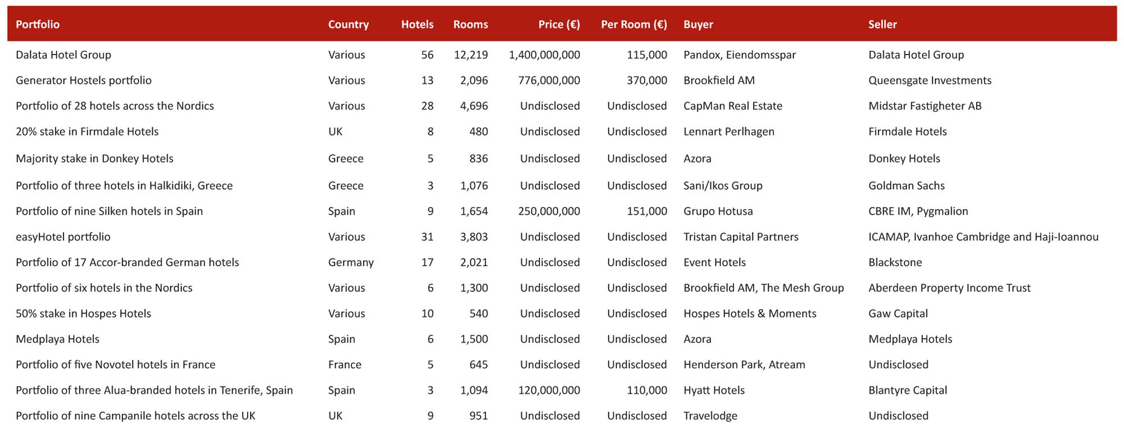Viewport: 1124px width, 431px height.
Task: Click Majority stake in Donkey Hotels
Action: [x=94, y=158]
